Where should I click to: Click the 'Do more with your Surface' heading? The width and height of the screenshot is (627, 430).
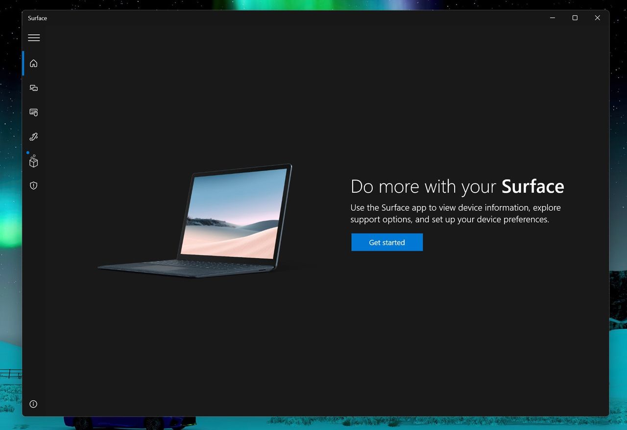click(458, 186)
